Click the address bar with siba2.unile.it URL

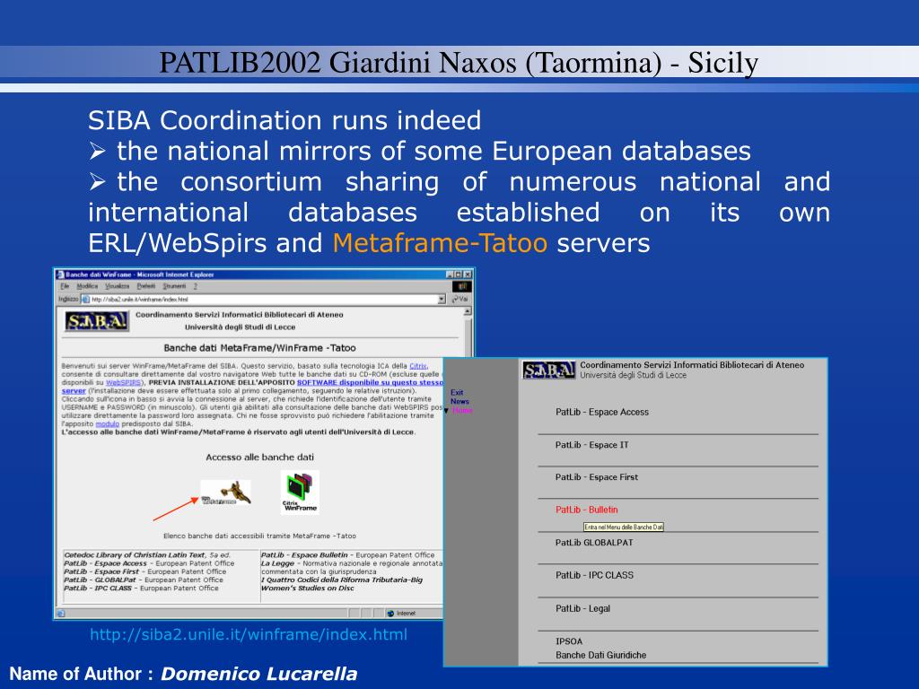pos(264,300)
